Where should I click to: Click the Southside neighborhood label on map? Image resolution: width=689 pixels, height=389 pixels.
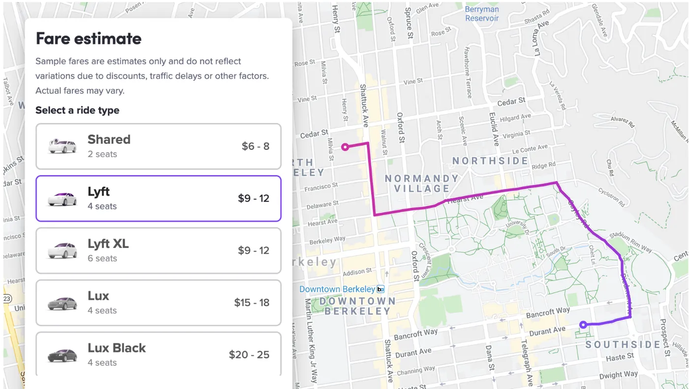[x=623, y=345]
